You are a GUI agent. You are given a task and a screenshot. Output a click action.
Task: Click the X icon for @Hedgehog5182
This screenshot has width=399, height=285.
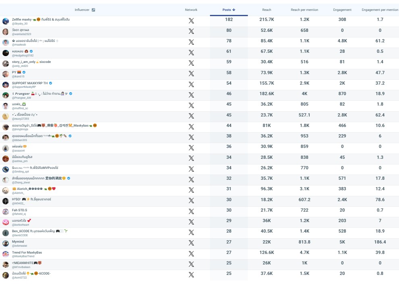(191, 53)
